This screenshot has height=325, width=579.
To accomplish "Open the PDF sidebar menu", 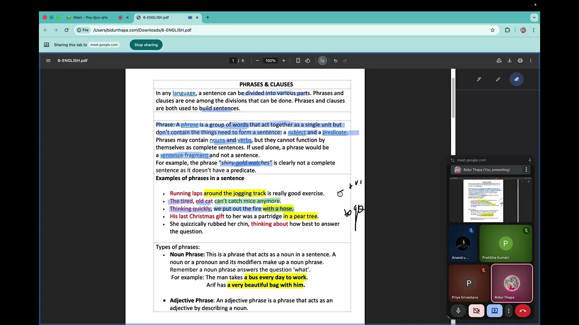I will [48, 60].
